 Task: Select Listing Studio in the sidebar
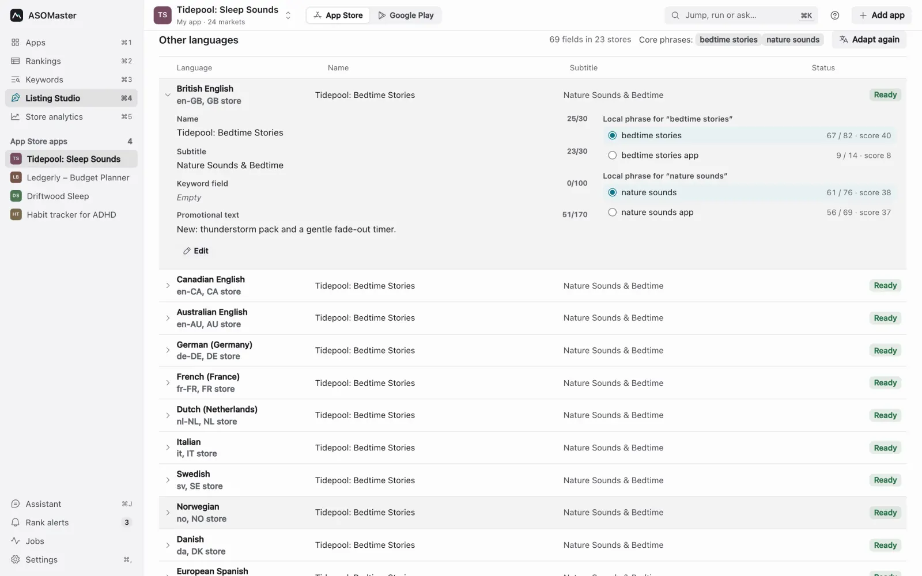[71, 98]
